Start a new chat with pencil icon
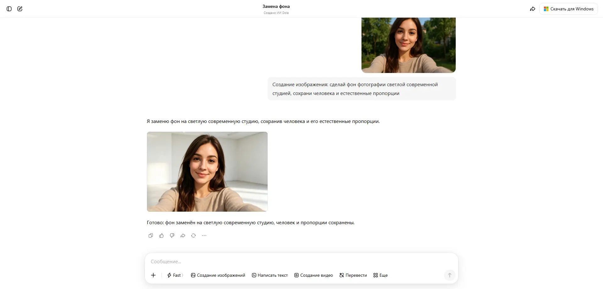Screen dimensions: 603x289 click(20, 9)
